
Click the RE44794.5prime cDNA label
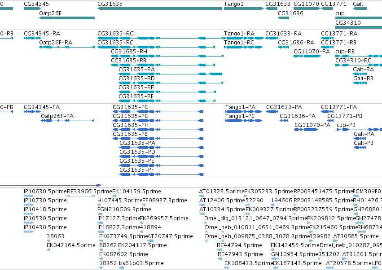point(240,245)
